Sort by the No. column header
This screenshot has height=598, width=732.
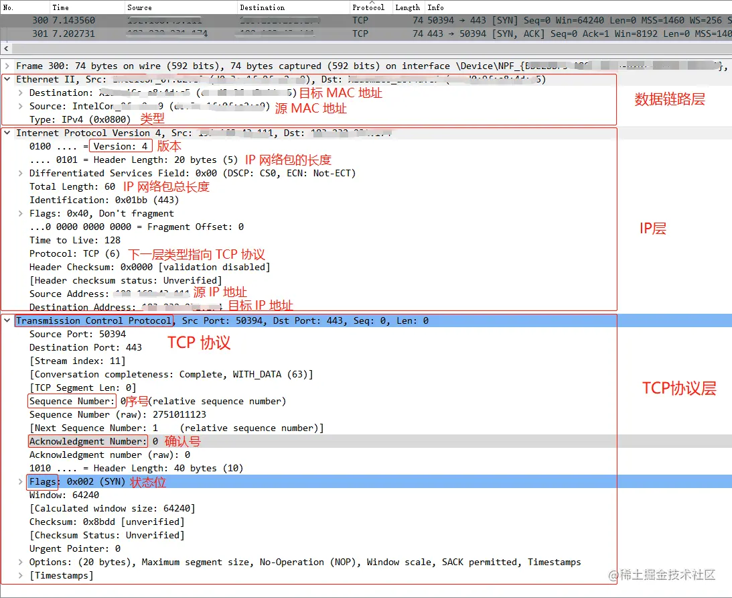(x=25, y=7)
